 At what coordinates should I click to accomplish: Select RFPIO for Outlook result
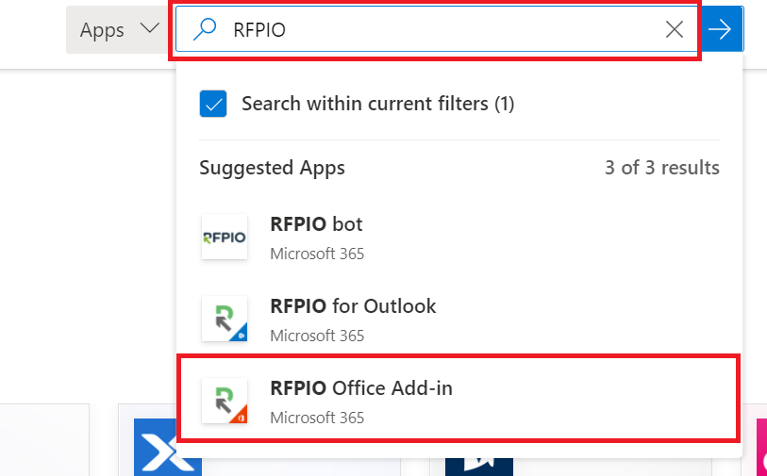[459, 320]
